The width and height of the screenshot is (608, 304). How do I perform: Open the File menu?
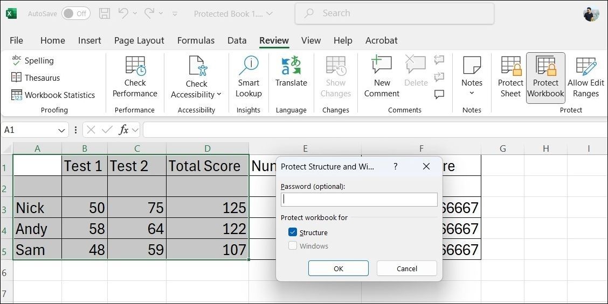(x=16, y=40)
